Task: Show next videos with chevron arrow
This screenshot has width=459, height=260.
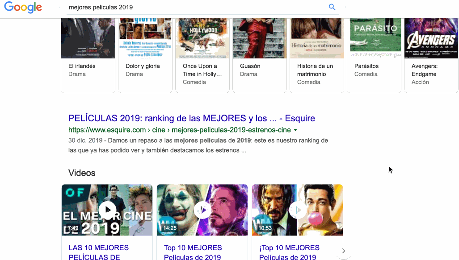Action: coord(344,251)
